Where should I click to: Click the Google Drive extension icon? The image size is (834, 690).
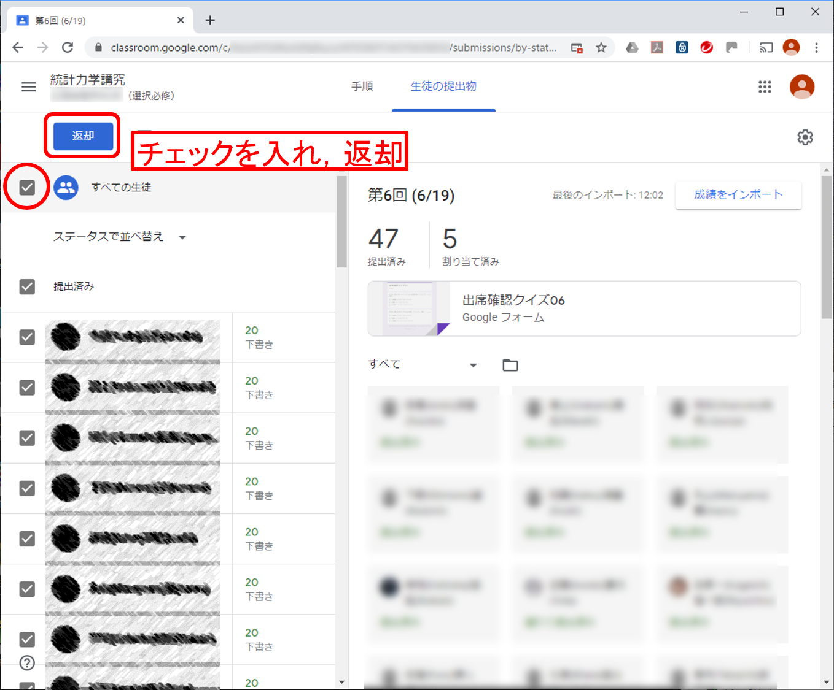coord(632,47)
